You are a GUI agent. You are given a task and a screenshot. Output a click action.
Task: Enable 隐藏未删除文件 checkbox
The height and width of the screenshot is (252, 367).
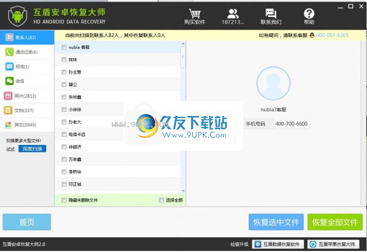coord(64,200)
